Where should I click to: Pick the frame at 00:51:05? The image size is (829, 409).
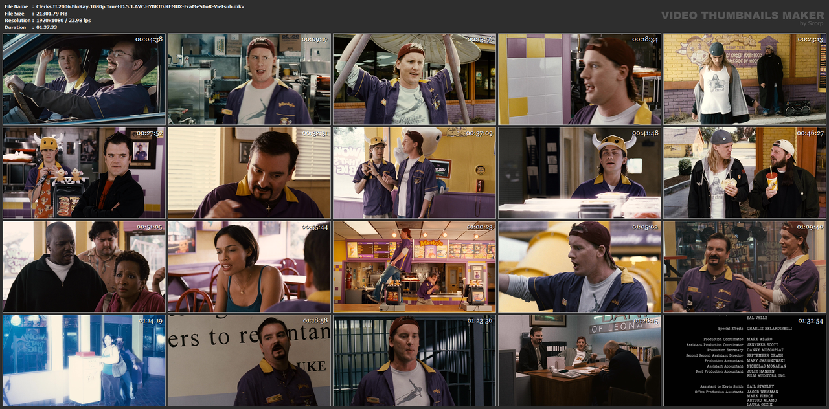coord(84,267)
